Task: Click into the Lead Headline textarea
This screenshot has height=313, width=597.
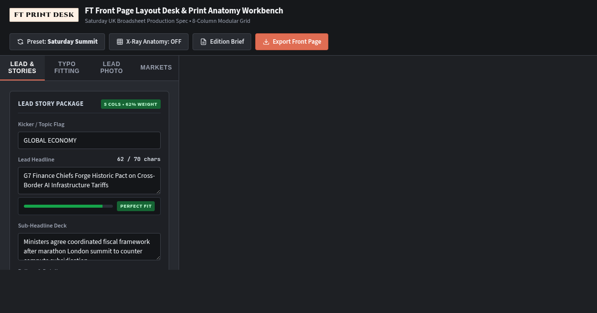Action: 89,180
